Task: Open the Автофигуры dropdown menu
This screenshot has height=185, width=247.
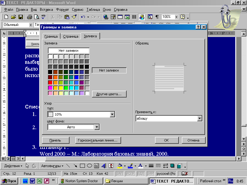Action: [52, 166]
